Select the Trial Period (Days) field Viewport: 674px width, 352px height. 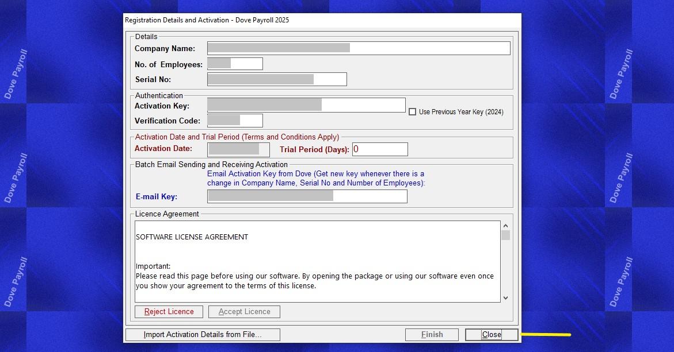point(380,149)
